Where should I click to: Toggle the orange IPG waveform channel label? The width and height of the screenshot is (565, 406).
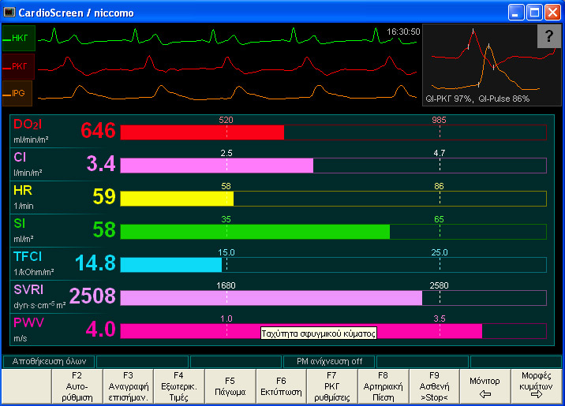(x=17, y=94)
